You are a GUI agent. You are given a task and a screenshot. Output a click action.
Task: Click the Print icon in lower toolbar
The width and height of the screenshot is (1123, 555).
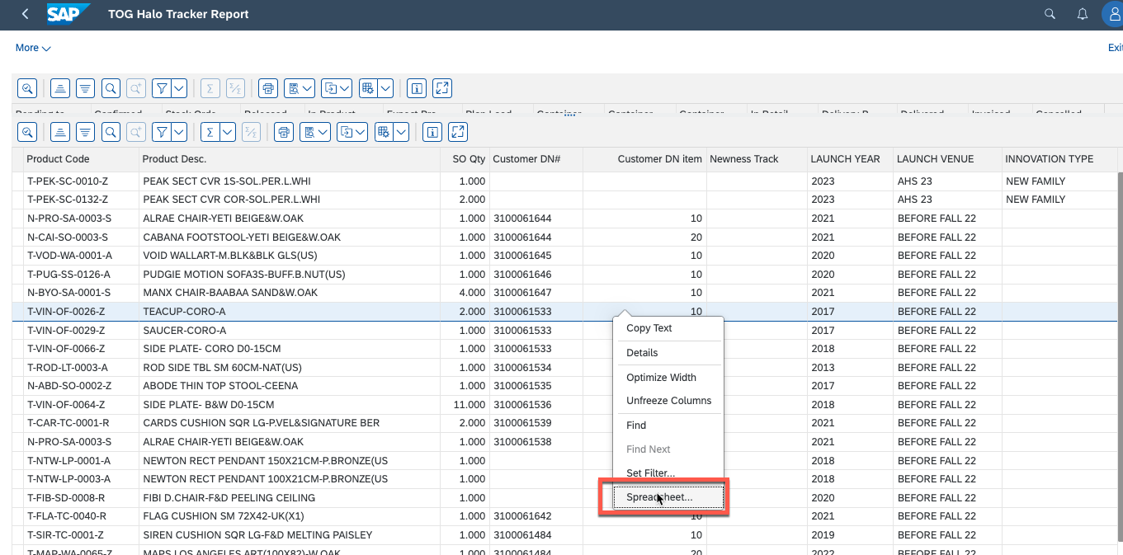(x=283, y=132)
